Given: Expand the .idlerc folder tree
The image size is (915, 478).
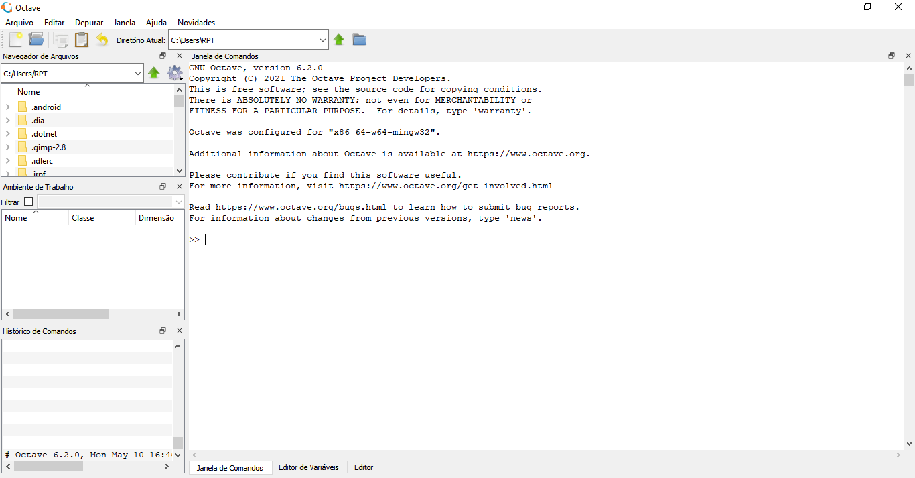Looking at the screenshot, I should tap(7, 160).
